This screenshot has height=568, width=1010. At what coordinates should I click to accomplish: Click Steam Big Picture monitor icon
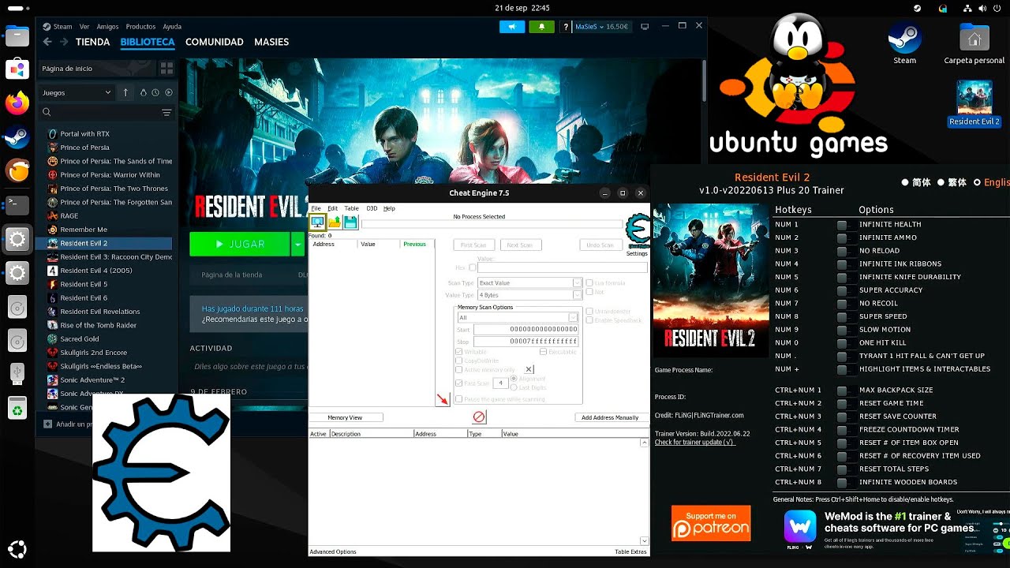tap(645, 27)
